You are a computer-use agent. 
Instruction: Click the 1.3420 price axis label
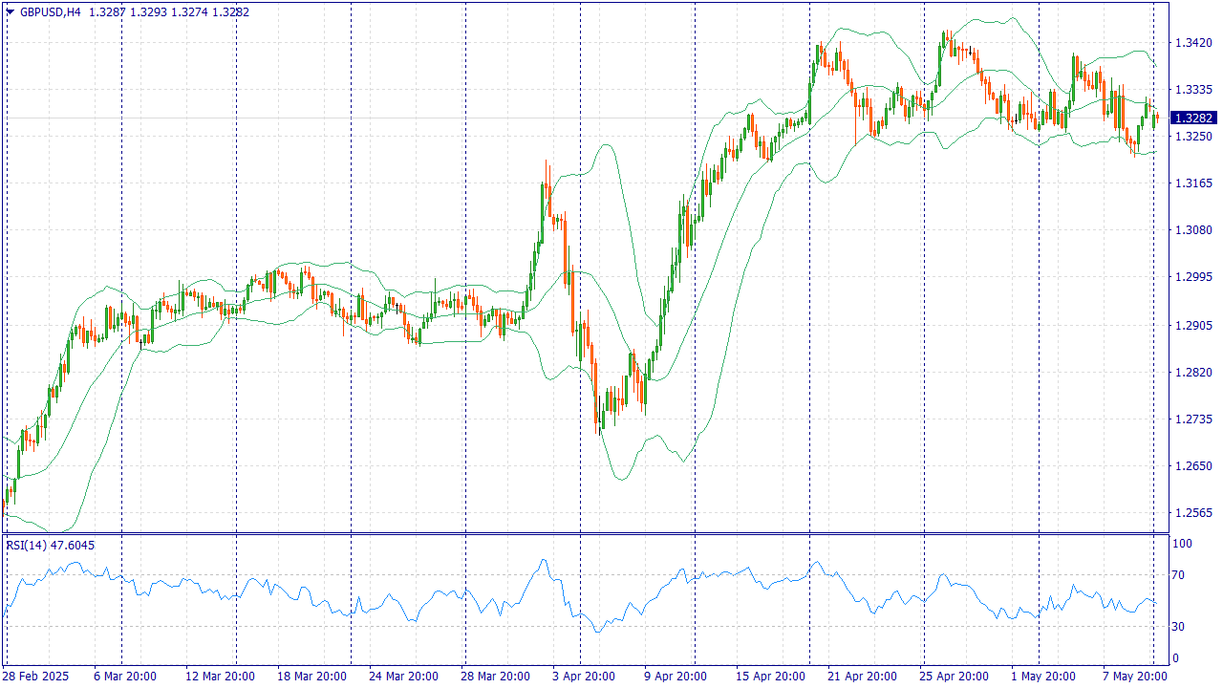coord(1194,42)
